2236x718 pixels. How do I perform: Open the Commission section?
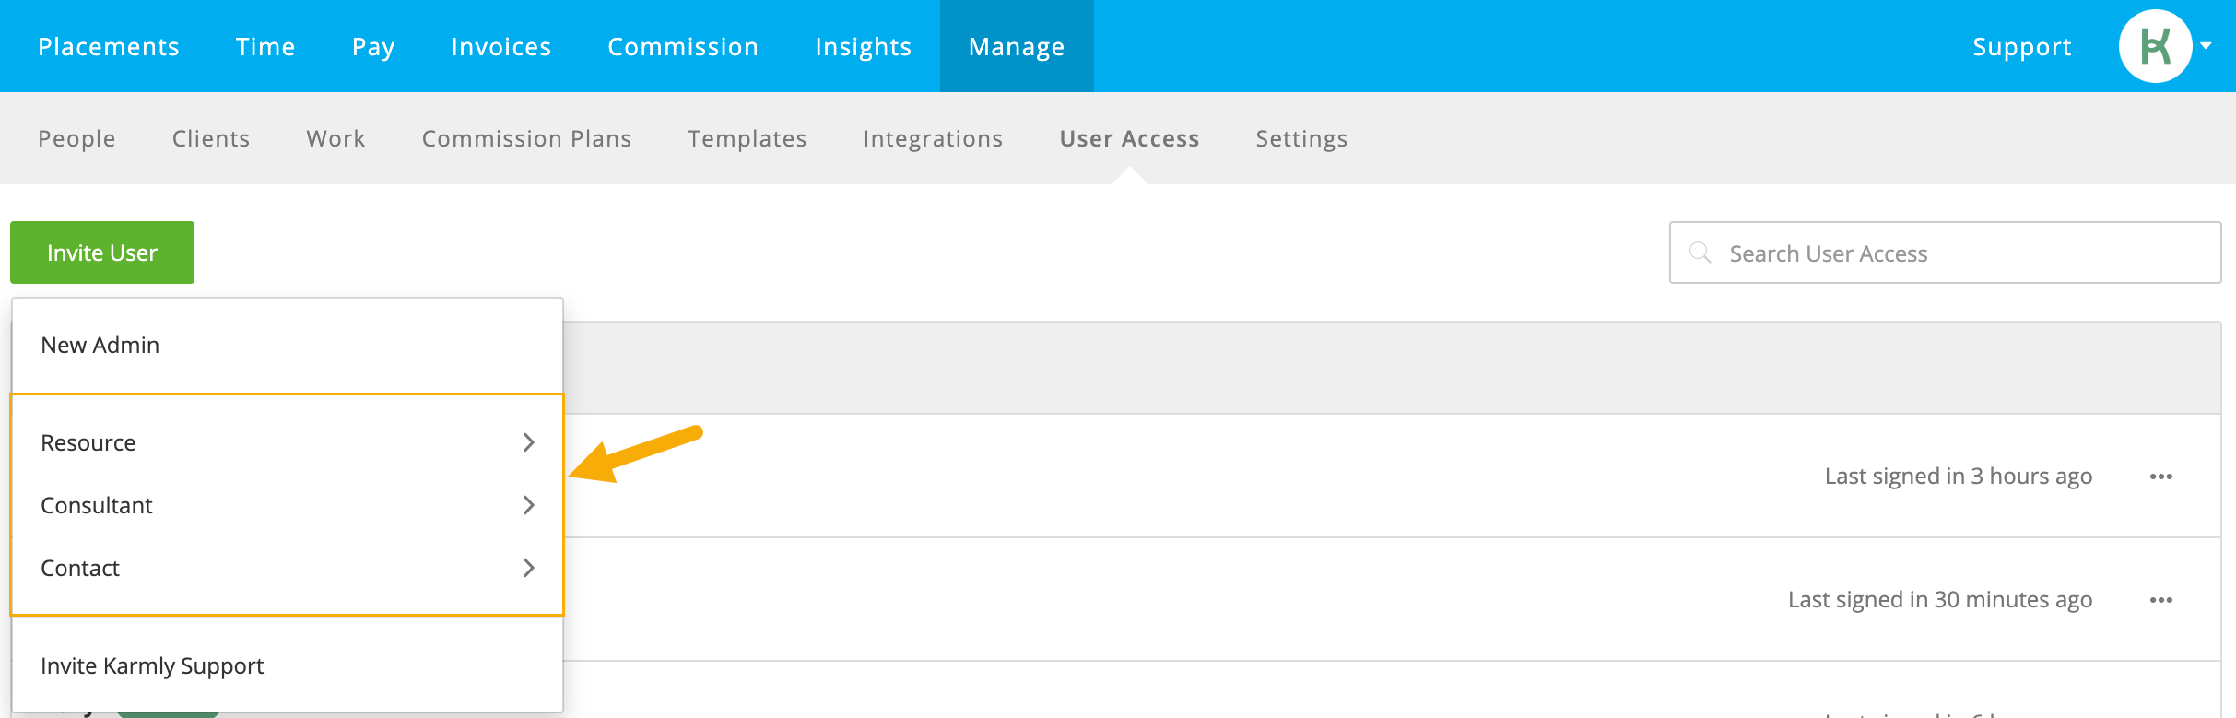(x=683, y=46)
